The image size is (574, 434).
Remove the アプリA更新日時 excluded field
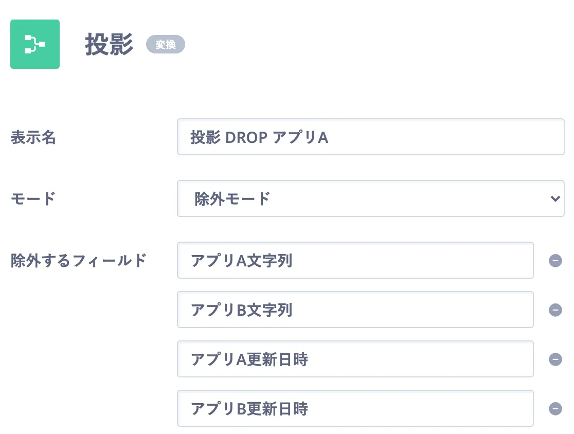555,359
